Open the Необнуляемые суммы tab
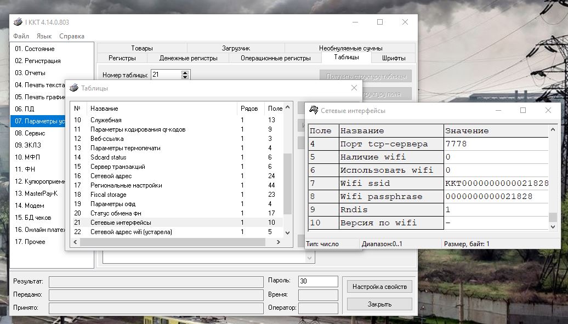 350,48
